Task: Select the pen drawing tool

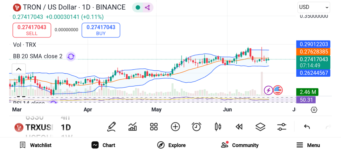Action: (x=112, y=127)
